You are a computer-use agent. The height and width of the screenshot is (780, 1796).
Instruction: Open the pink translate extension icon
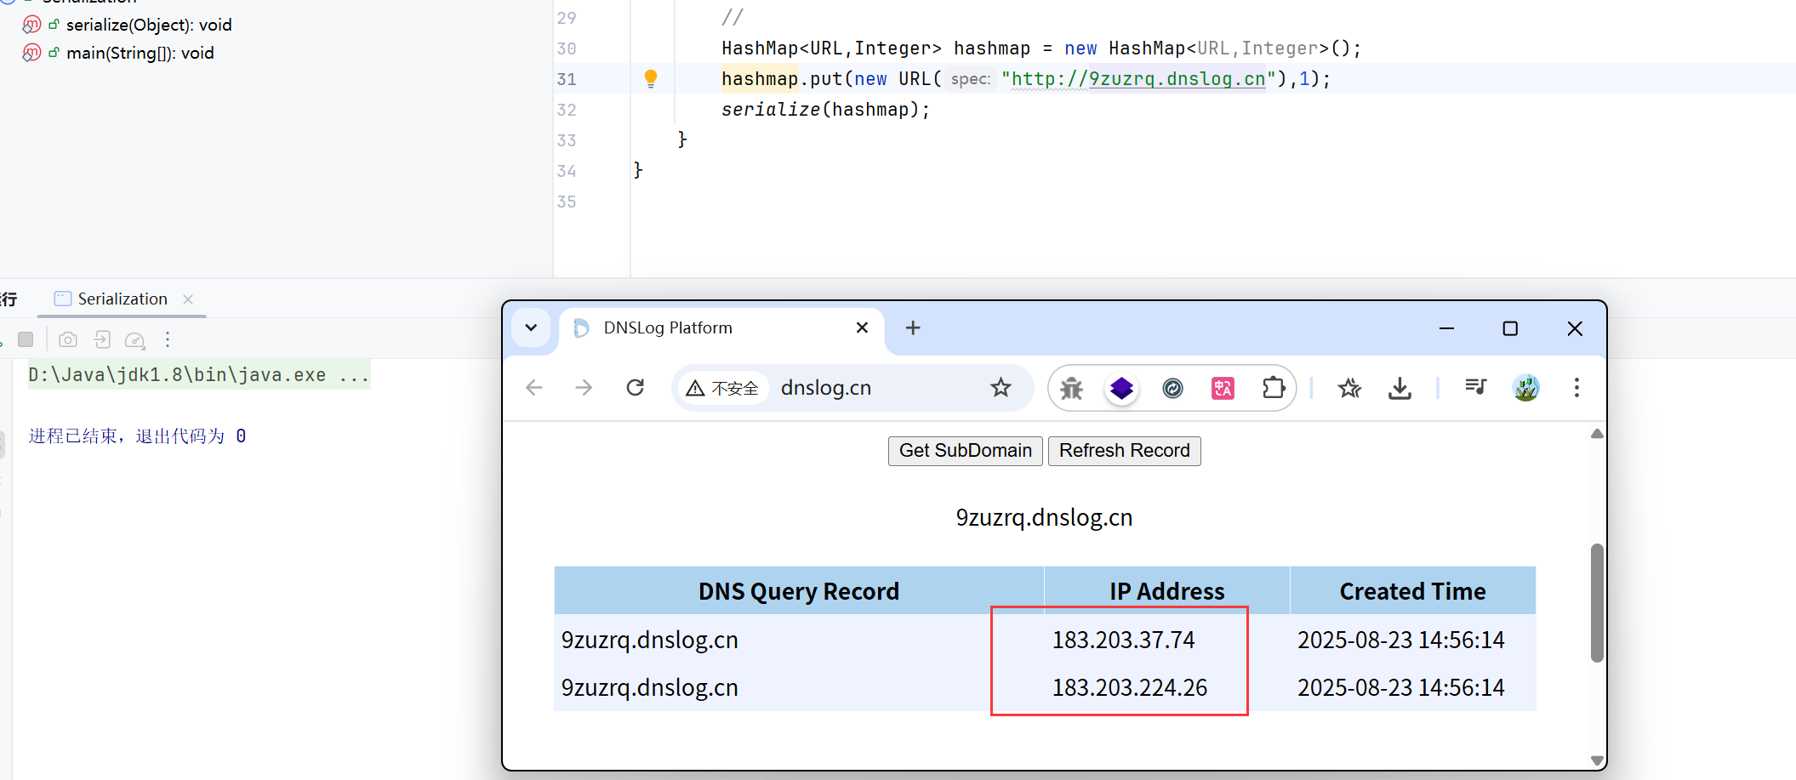[1223, 389]
